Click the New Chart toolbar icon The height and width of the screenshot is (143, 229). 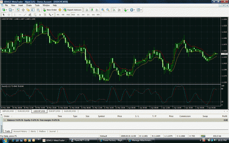coord(4,10)
